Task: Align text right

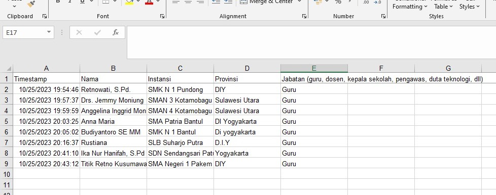Action: point(200,2)
